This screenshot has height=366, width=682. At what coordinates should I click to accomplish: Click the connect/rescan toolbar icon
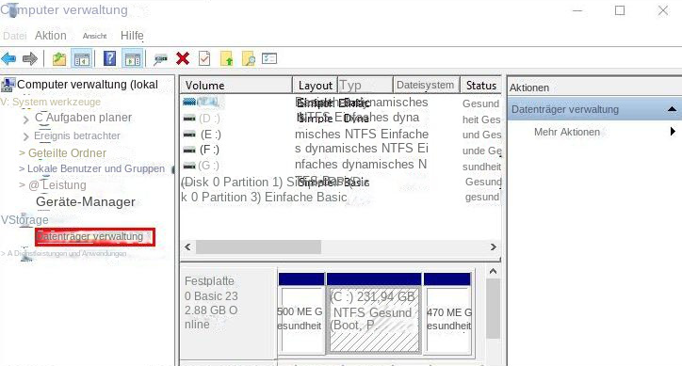[x=160, y=59]
